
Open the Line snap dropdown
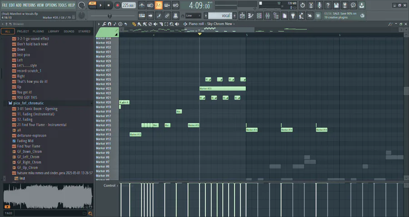click(193, 16)
